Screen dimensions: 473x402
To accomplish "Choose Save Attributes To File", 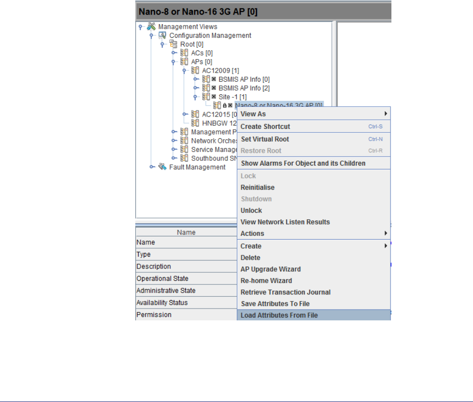I will (314, 303).
